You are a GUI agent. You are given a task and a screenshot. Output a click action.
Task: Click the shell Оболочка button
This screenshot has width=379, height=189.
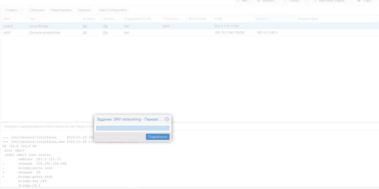(293, 1)
